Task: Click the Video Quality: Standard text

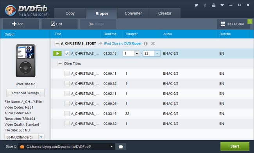Action: pos(22,124)
